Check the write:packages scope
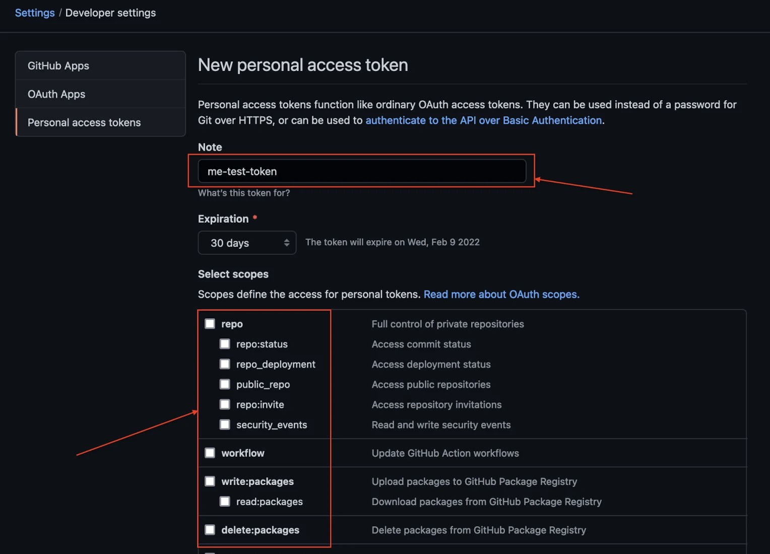770x554 pixels. point(210,481)
